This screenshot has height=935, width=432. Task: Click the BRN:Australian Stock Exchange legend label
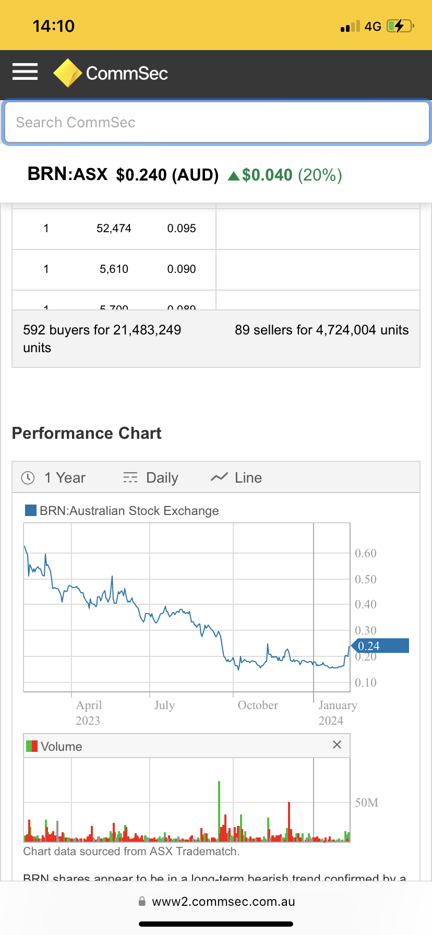click(x=129, y=510)
